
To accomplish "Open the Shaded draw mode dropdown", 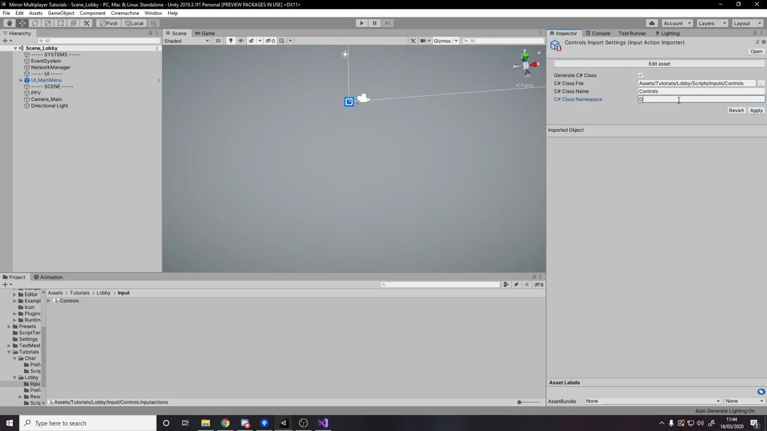I will point(186,41).
